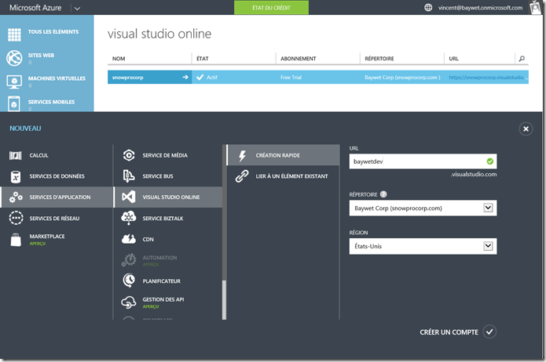Click the Services Mobiles phone icon

14,104
